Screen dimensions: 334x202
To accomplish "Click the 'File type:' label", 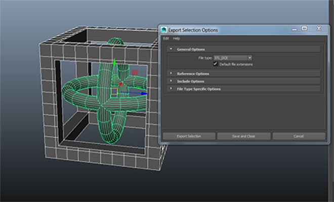I will click(205, 58).
